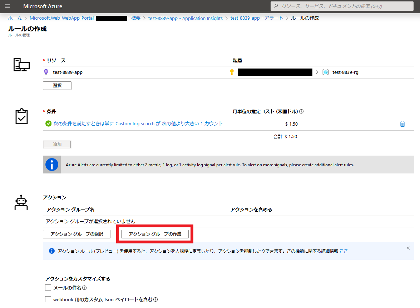This screenshot has width=420, height=308.
Task: Click the condition clipboard icon
Action: [21, 116]
